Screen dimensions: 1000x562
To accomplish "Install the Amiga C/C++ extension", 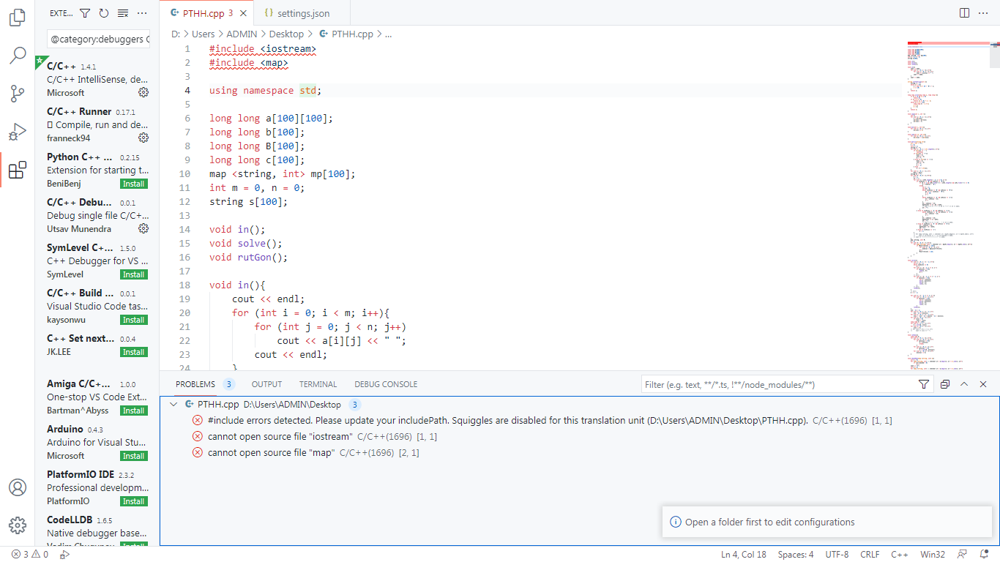I will tap(134, 411).
